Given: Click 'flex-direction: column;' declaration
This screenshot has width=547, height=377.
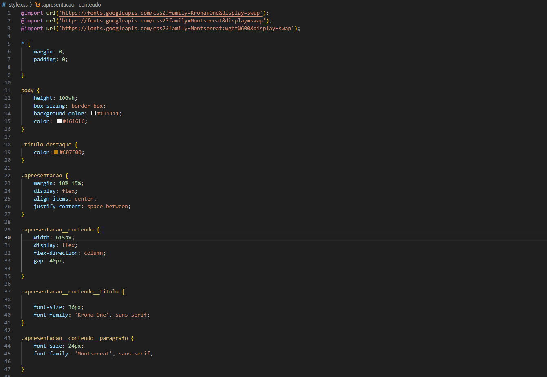Looking at the screenshot, I should (70, 253).
